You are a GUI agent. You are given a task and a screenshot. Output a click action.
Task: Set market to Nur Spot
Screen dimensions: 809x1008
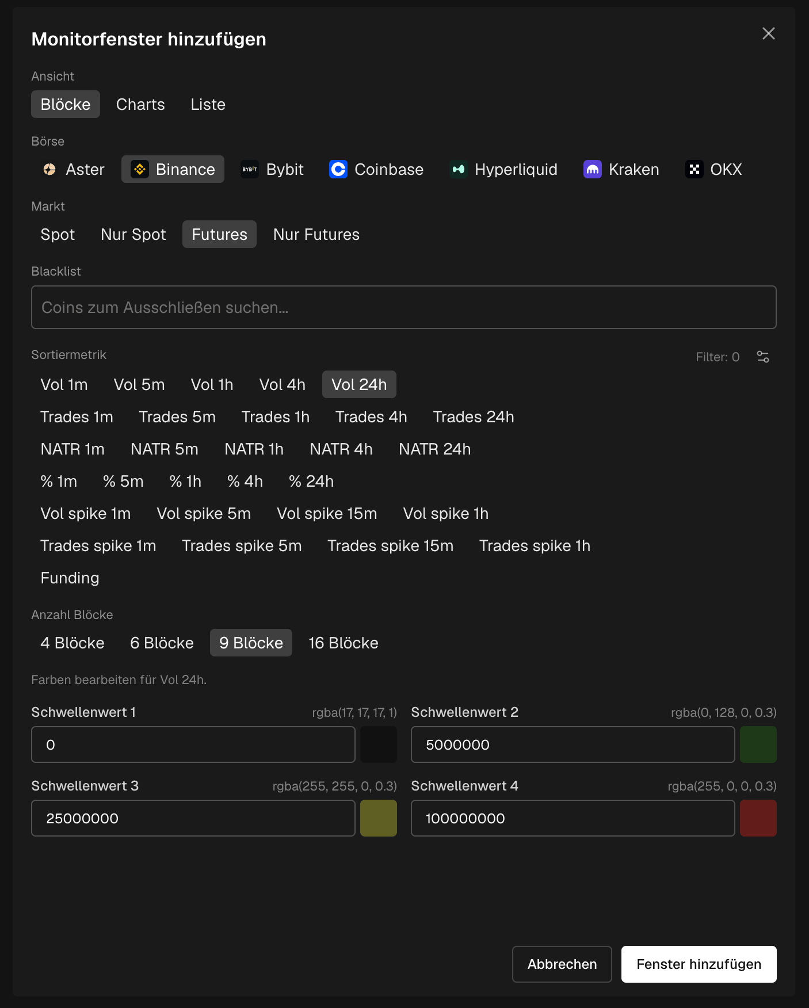(133, 234)
